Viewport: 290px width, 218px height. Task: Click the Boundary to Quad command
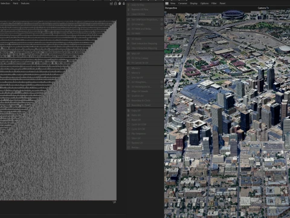tap(145, 105)
